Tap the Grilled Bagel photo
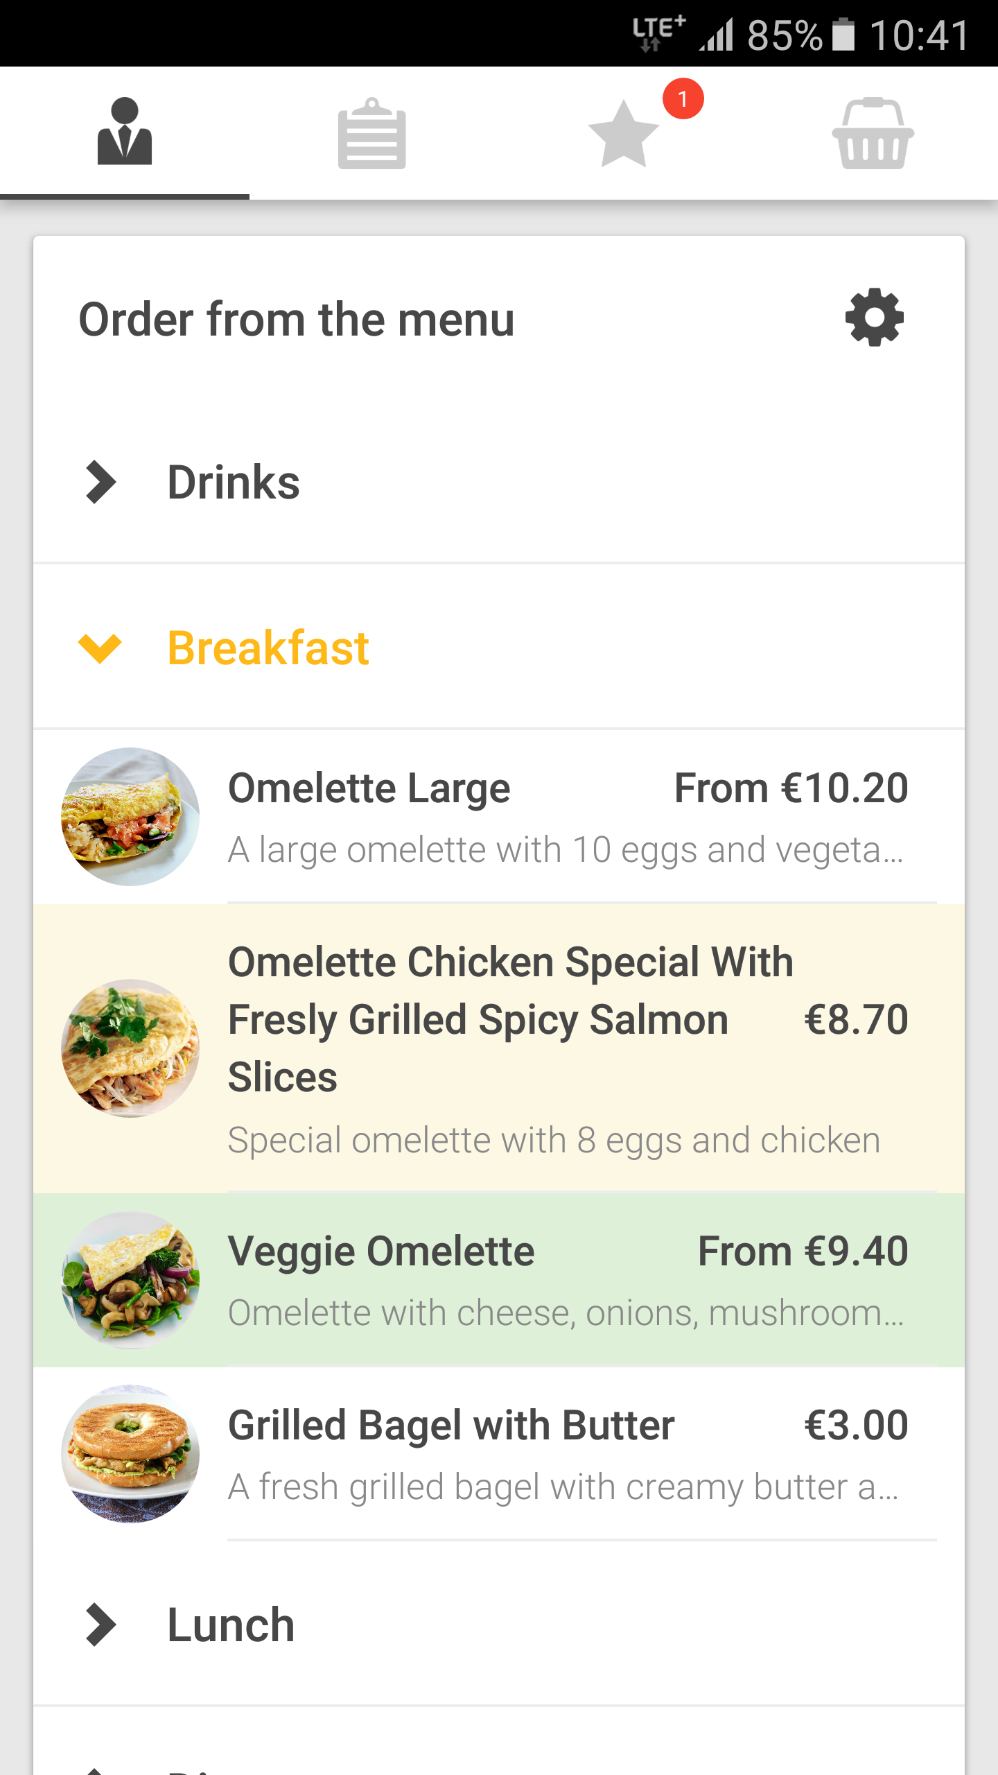Image resolution: width=998 pixels, height=1775 pixels. click(130, 1453)
